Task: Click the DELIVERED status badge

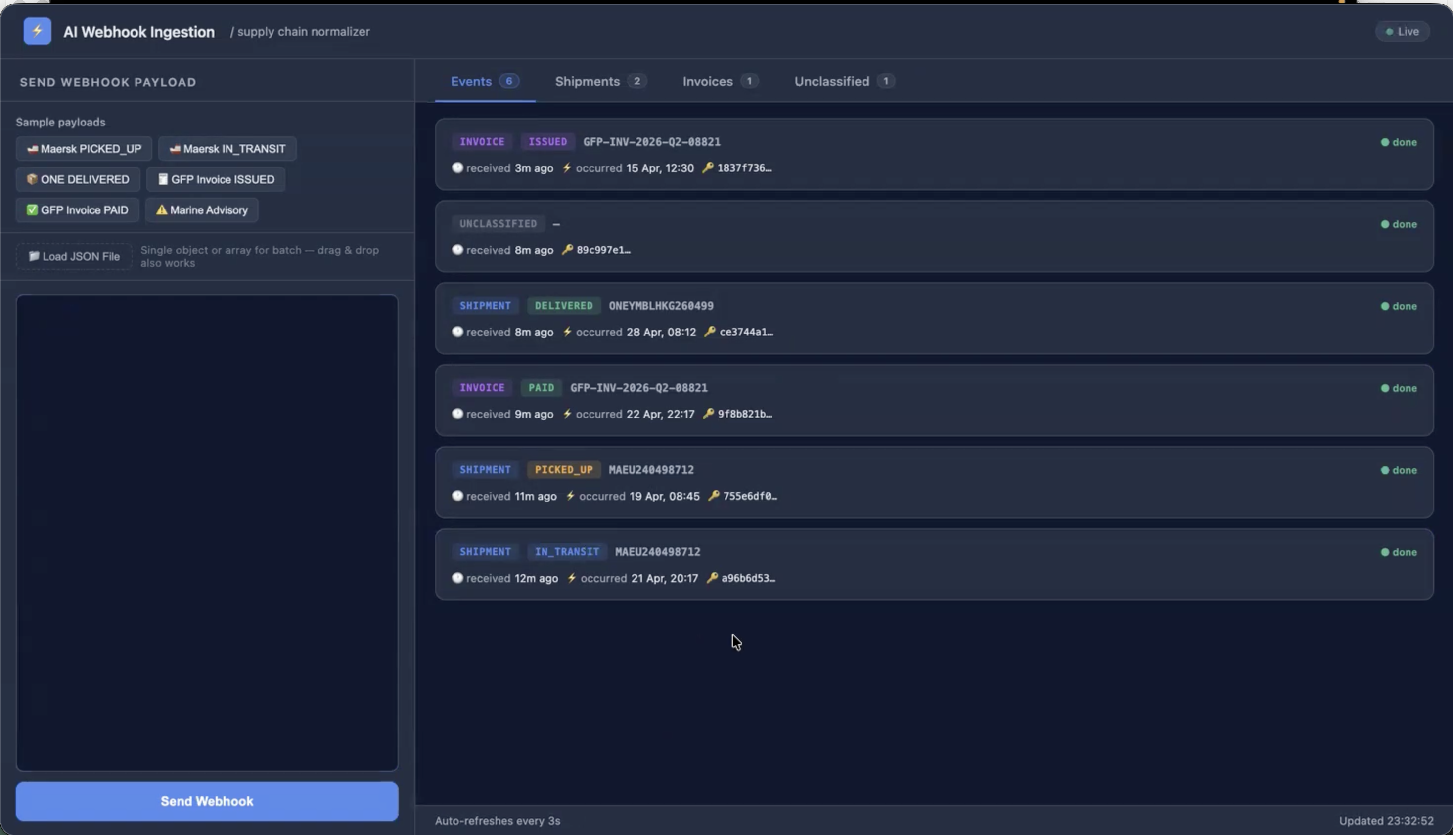Action: coord(563,306)
